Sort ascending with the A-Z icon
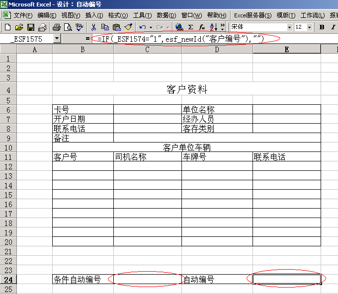 [x=213, y=27]
